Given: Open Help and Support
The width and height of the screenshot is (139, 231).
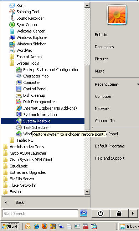Looking at the screenshot, I should [109, 158].
